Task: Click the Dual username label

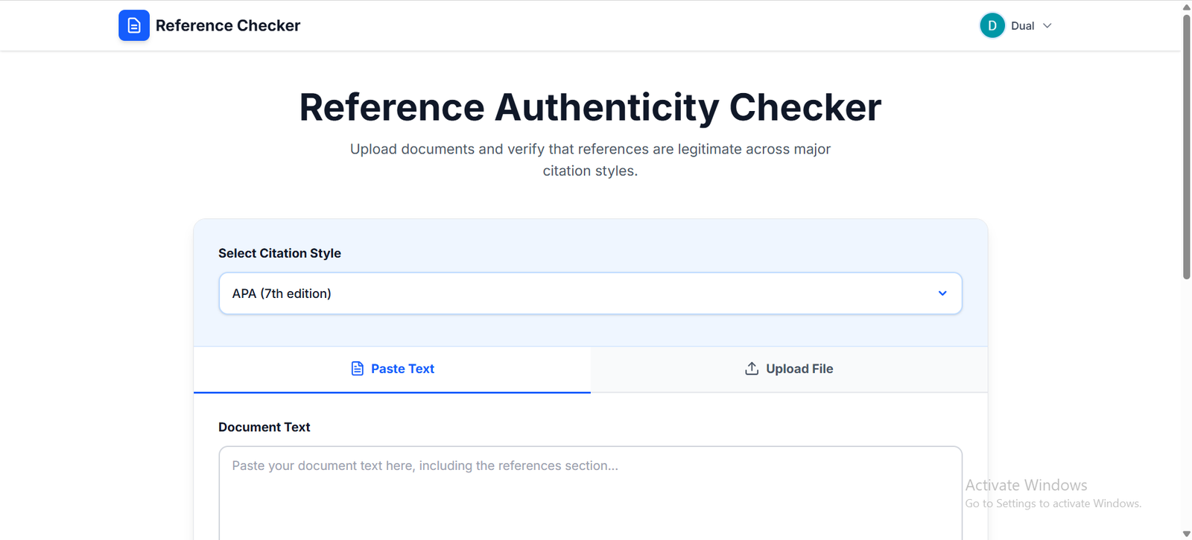Action: [x=1022, y=26]
